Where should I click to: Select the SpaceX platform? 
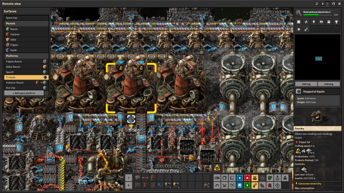click(26, 72)
